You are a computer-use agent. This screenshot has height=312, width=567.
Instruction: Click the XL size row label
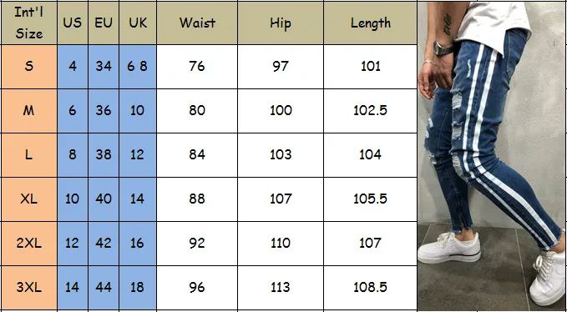tap(29, 199)
